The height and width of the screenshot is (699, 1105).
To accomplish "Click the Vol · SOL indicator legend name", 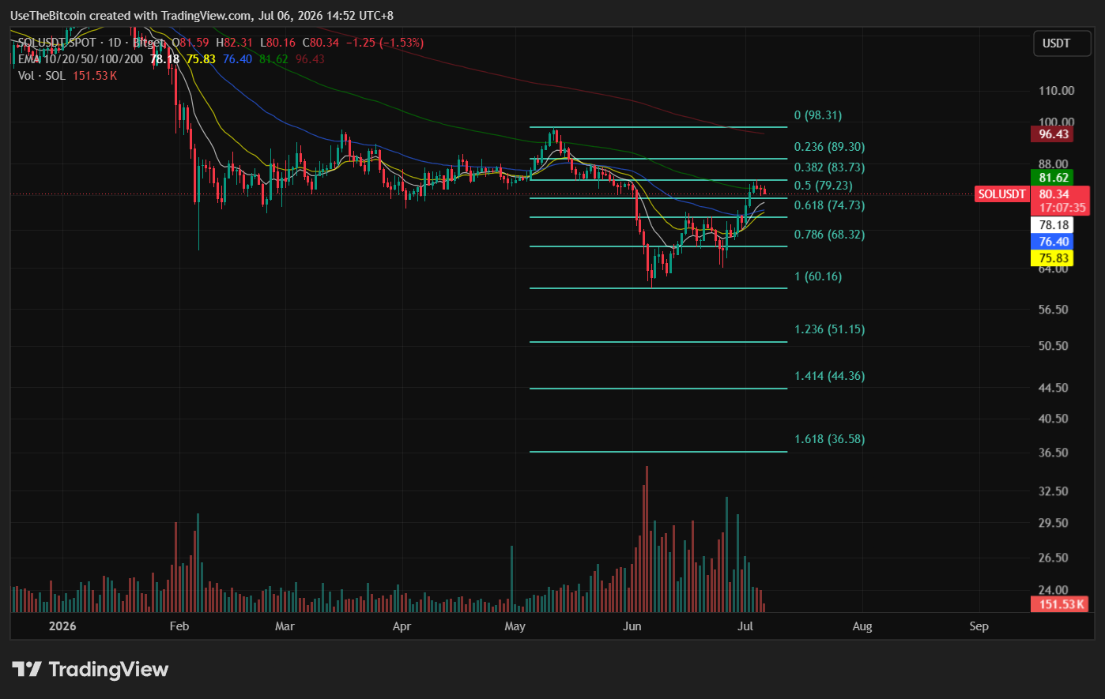I will click(42, 76).
